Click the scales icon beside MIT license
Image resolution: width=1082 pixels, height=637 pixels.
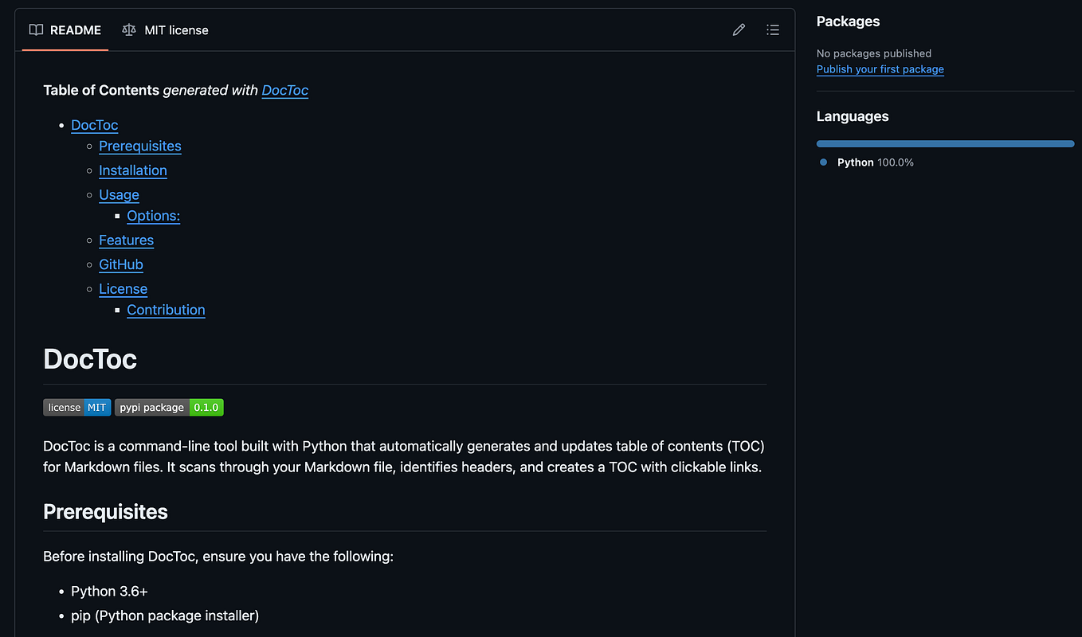128,29
